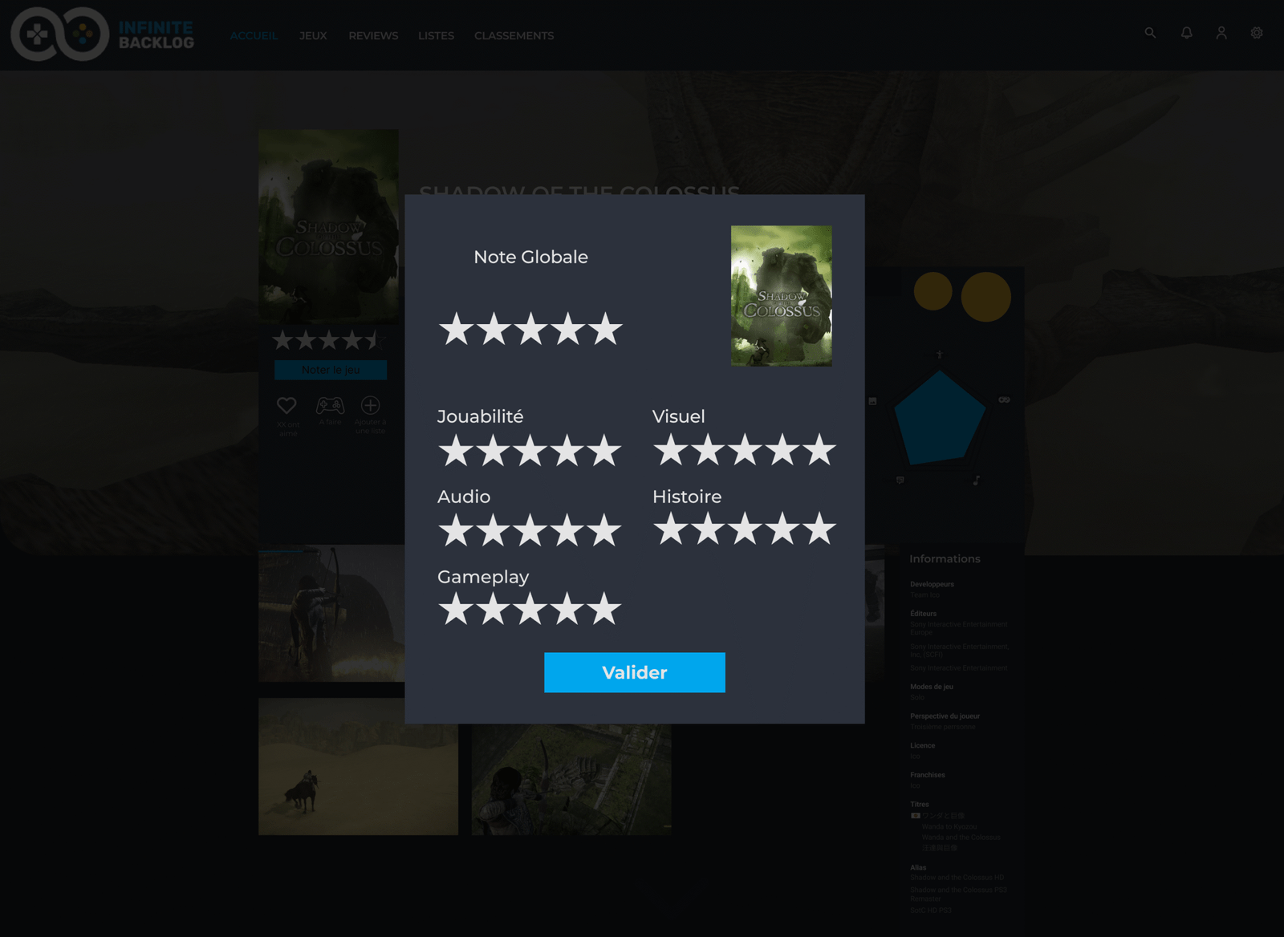
Task: Click the gamepad 'À faire' icon
Action: [x=330, y=406]
